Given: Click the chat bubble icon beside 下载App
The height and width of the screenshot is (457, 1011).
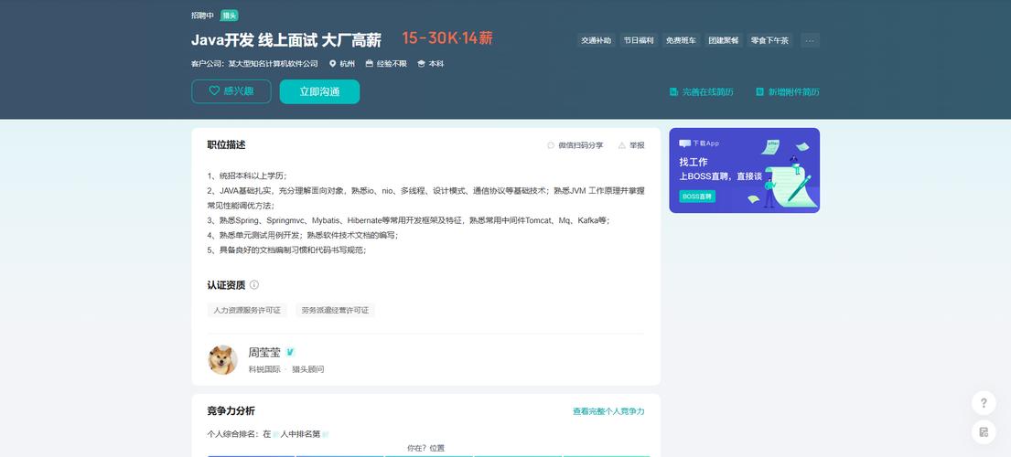Looking at the screenshot, I should click(684, 143).
